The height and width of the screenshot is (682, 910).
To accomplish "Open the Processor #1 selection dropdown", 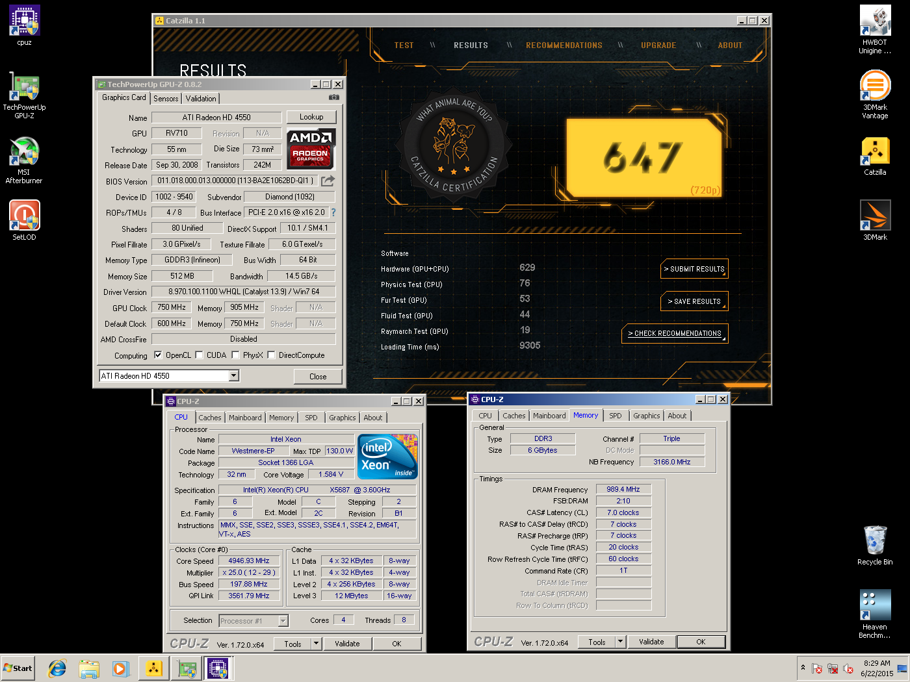I will pyautogui.click(x=283, y=621).
